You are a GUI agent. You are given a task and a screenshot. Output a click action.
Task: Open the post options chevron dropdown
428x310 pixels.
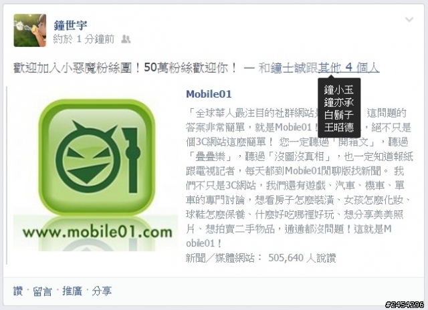coord(409,19)
